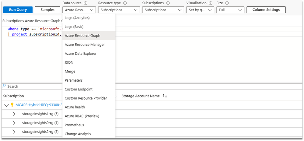Collapse the Data source dropdown
The height and width of the screenshot is (141, 304).
[x=79, y=10]
